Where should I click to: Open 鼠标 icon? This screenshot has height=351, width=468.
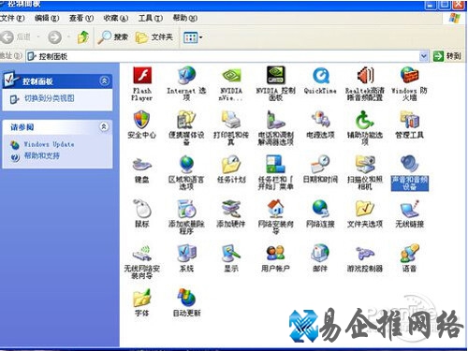pos(142,213)
